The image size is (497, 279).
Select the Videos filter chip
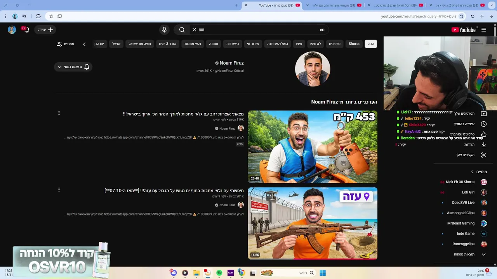point(335,44)
